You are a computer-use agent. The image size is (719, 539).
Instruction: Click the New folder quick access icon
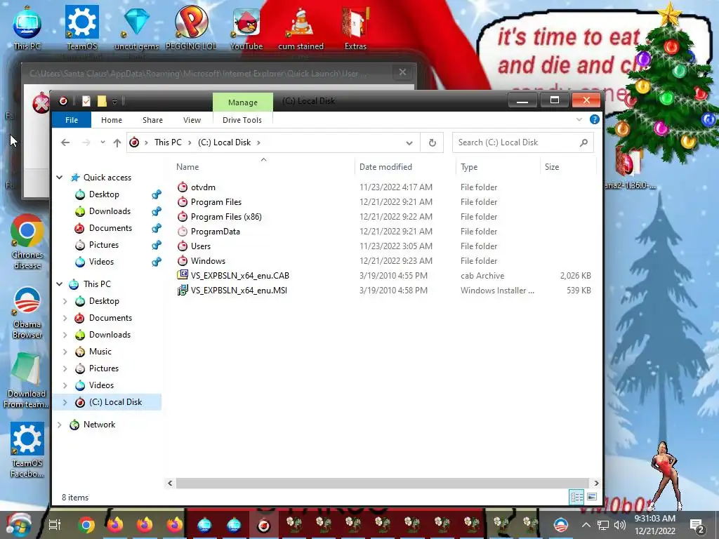tap(102, 101)
